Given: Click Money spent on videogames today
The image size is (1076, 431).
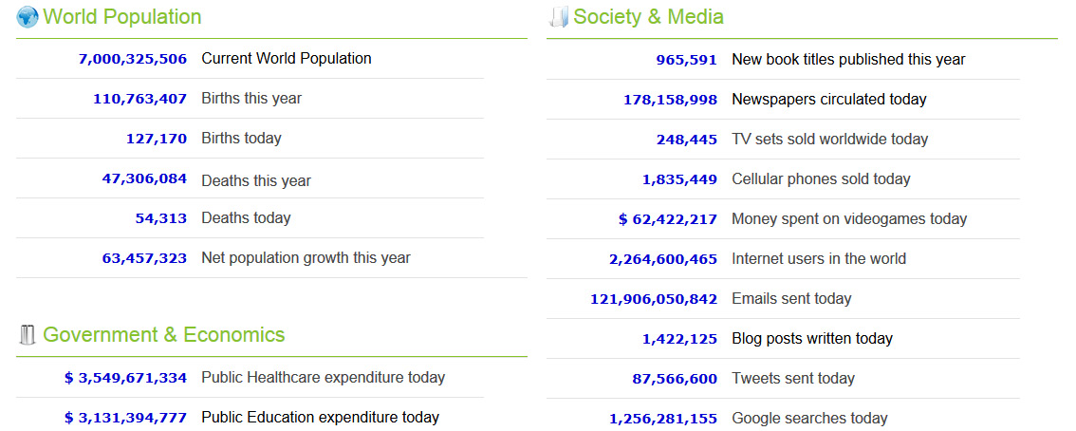Looking at the screenshot, I should click(x=849, y=219).
